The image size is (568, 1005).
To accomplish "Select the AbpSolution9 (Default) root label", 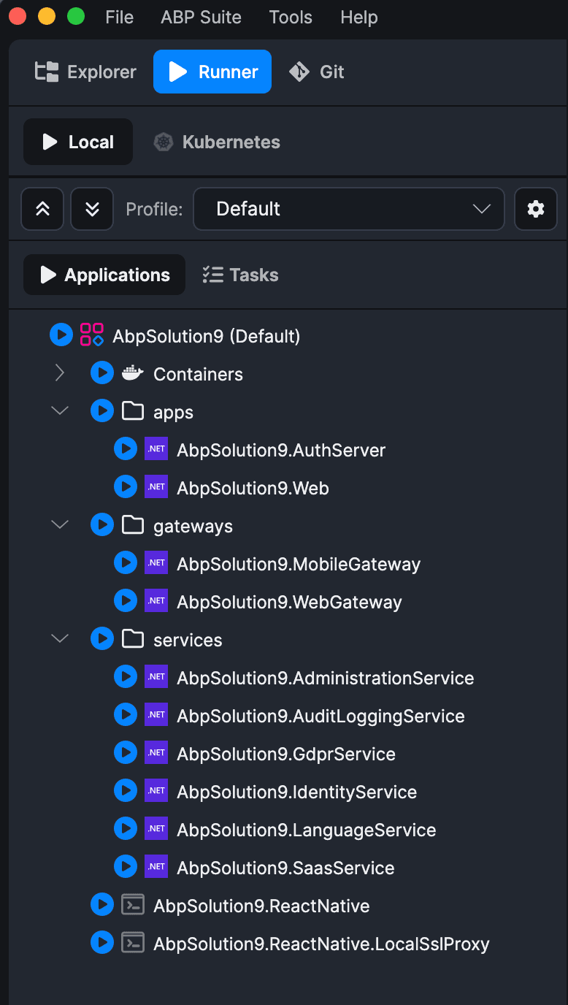I will pos(207,337).
